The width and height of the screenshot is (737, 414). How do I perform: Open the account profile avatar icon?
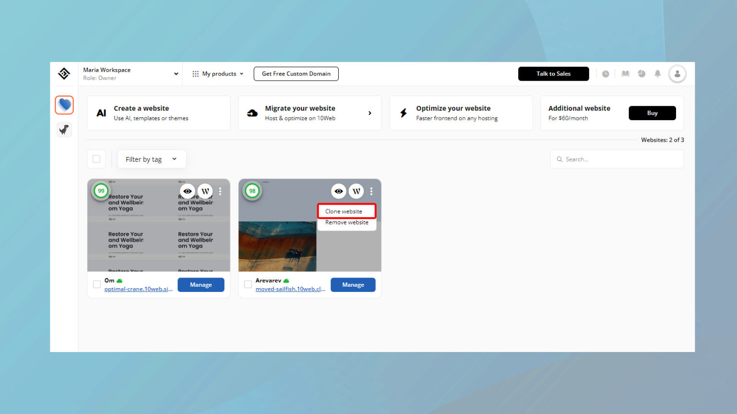tap(678, 73)
